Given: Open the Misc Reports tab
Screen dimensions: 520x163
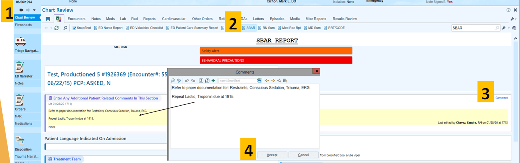Looking at the screenshot, I should [316, 19].
